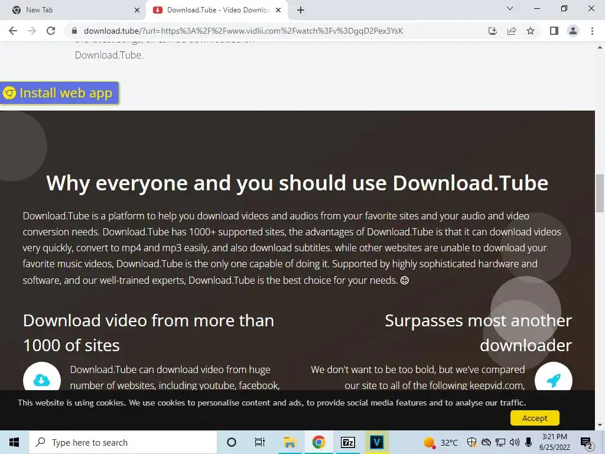This screenshot has width=605, height=454.
Task: Click the address bar URL
Action: point(243,31)
